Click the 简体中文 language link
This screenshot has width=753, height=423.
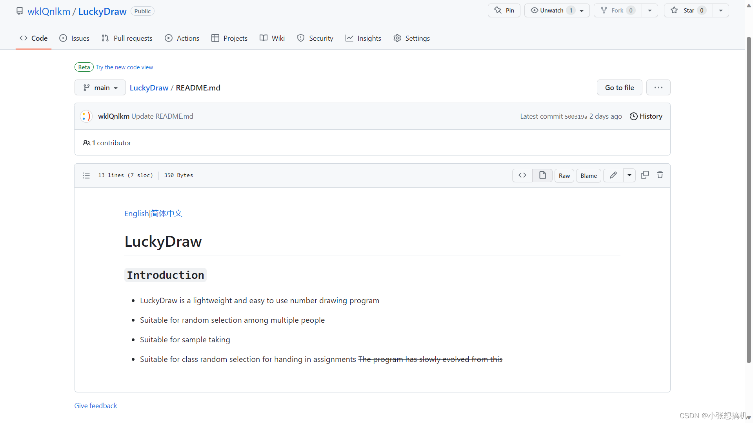coord(167,213)
